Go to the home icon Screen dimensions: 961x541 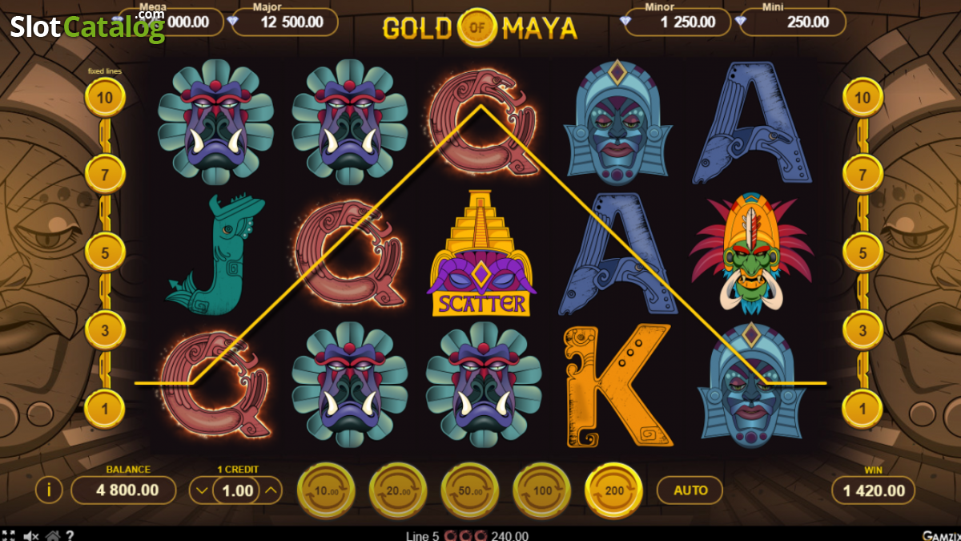[52, 535]
